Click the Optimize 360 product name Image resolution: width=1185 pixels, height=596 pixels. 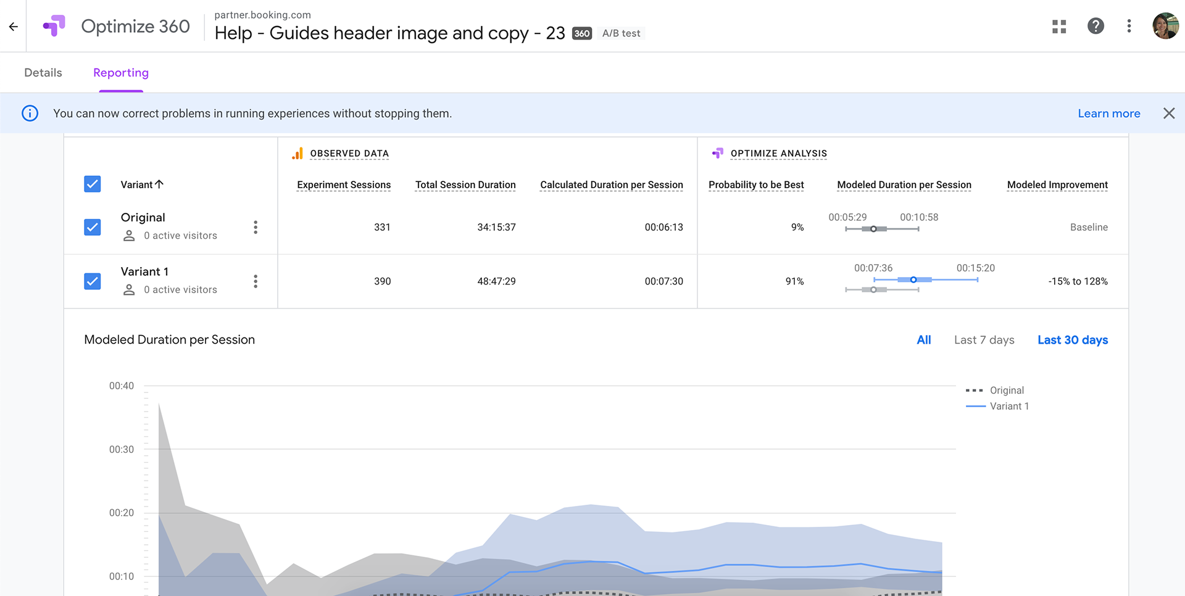coord(135,27)
